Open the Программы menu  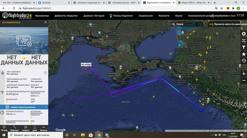pyautogui.click(x=42, y=16)
